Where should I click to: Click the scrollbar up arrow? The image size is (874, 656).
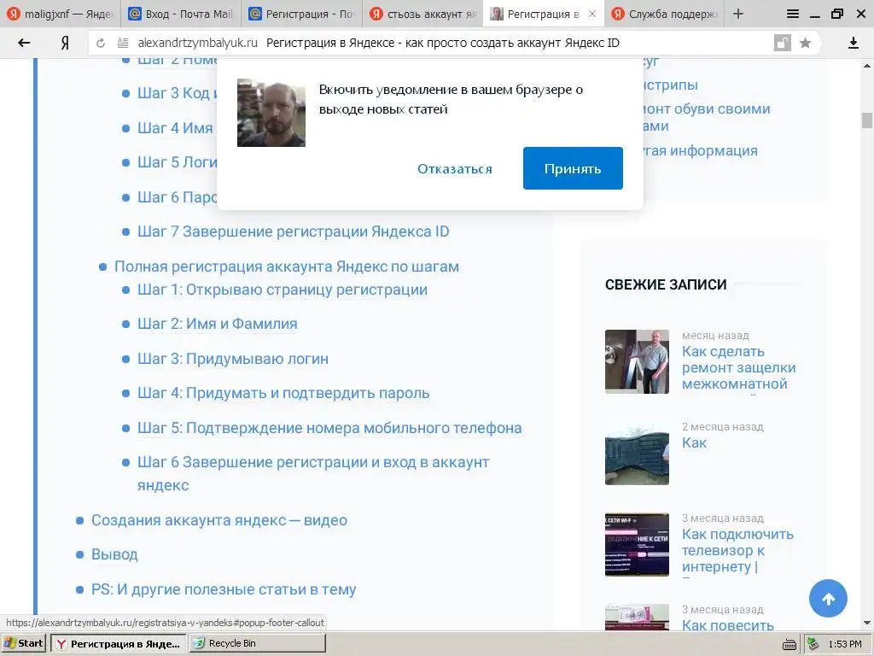point(867,65)
